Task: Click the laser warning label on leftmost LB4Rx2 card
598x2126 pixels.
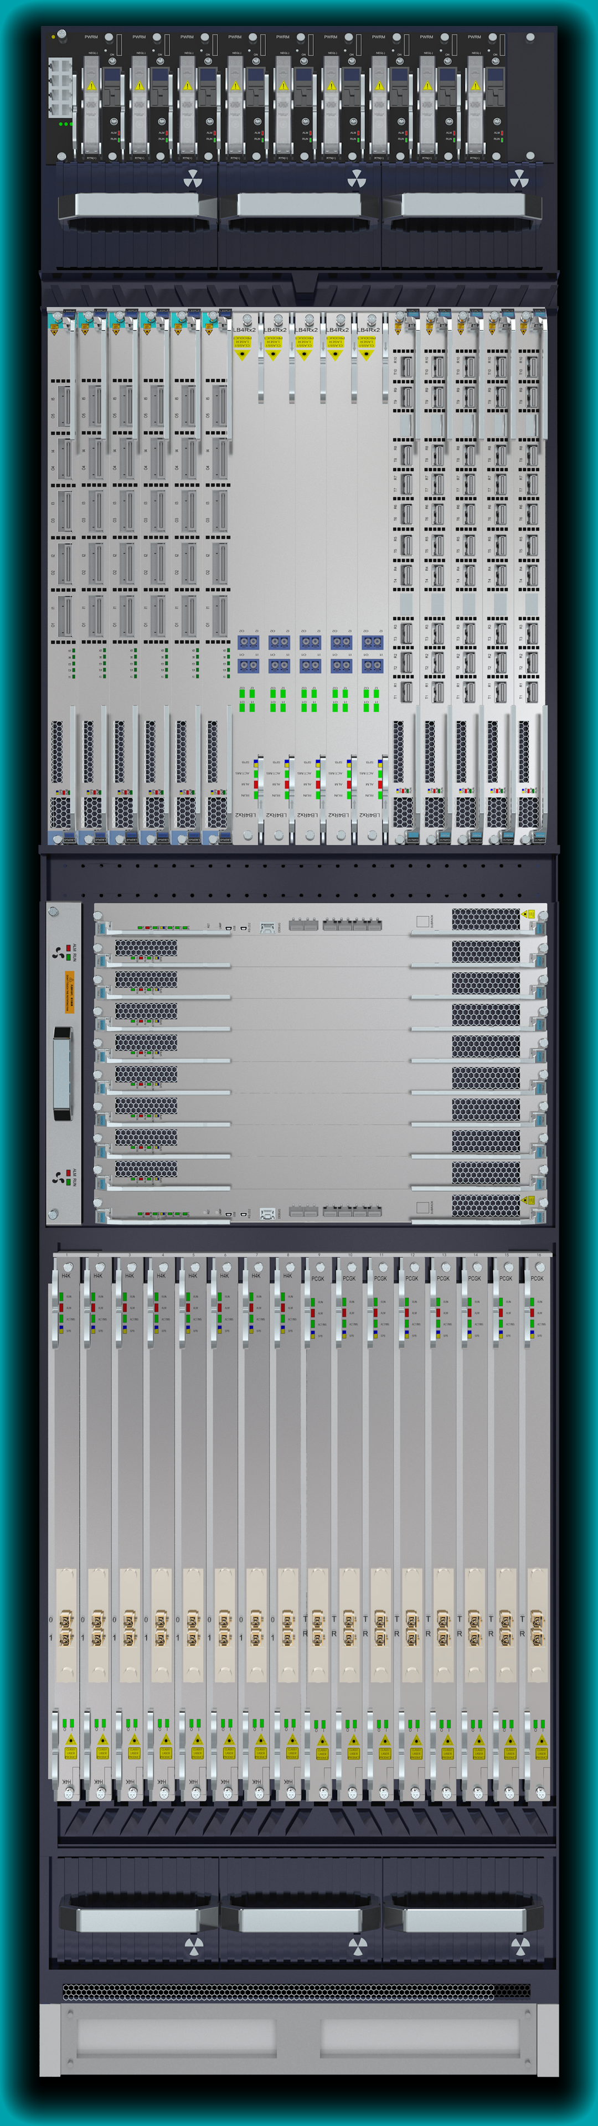Action: [242, 348]
